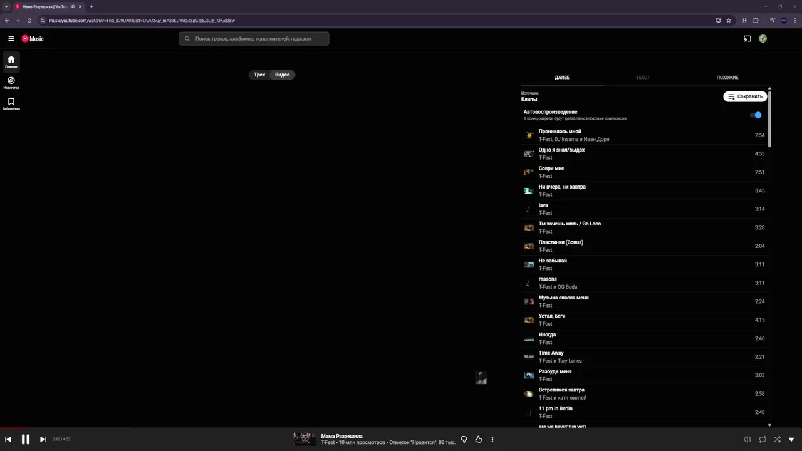
Task: Switch the player to Трек mode
Action: click(259, 75)
